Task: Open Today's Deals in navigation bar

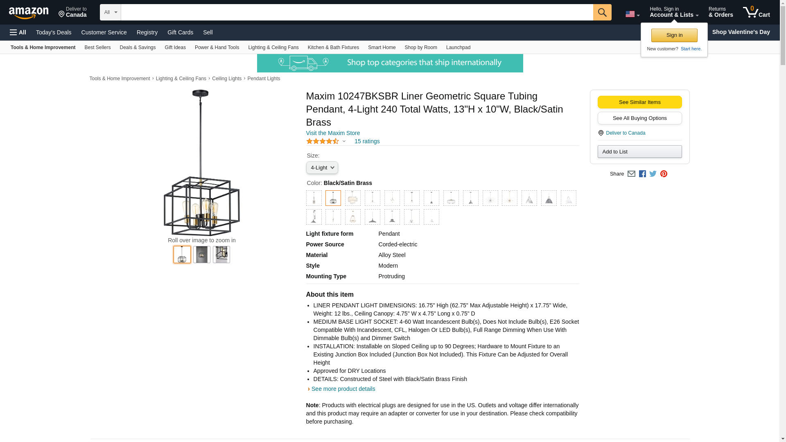Action: pyautogui.click(x=54, y=32)
